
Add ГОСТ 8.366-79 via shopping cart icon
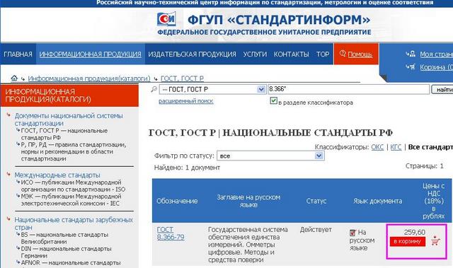point(435,240)
